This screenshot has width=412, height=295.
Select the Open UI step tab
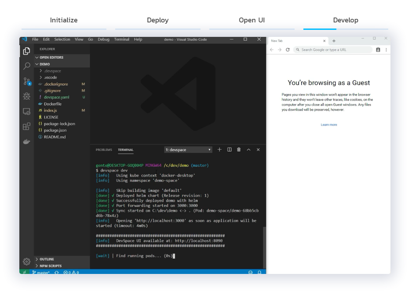pyautogui.click(x=252, y=20)
